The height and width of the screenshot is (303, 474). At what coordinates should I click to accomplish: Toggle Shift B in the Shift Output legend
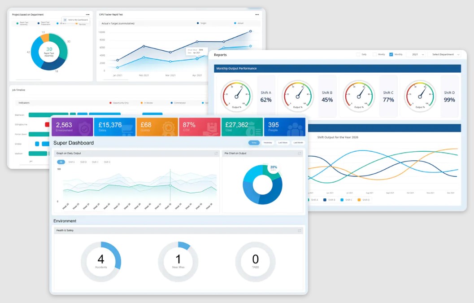click(x=329, y=200)
